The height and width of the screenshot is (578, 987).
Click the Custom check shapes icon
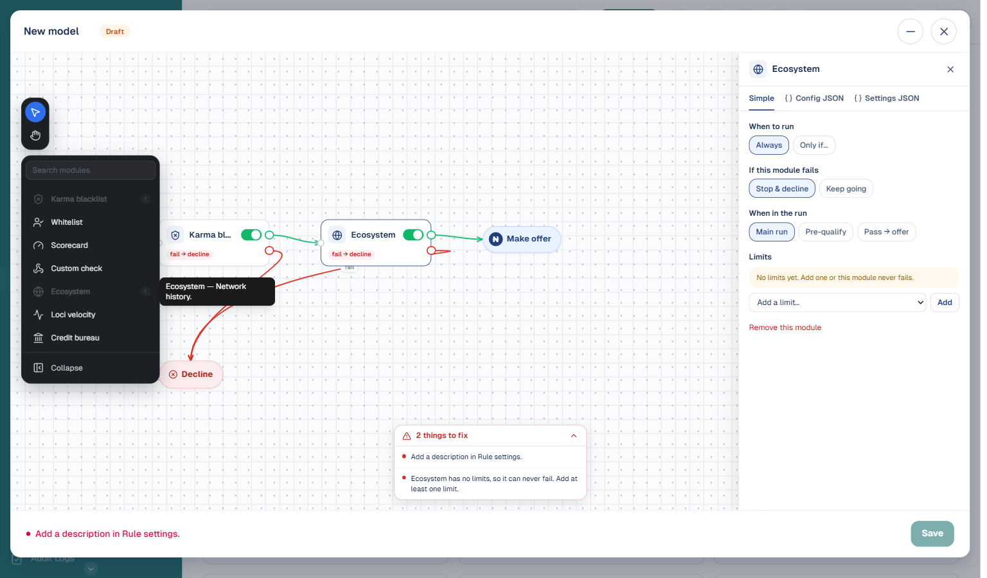coord(39,268)
